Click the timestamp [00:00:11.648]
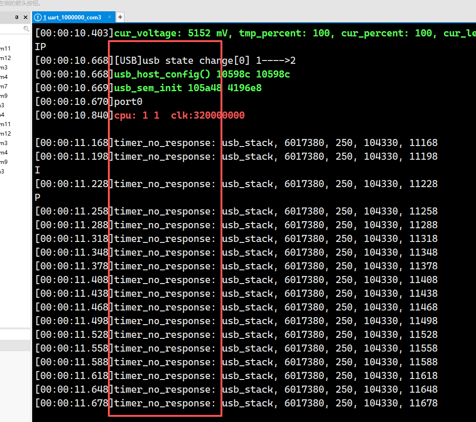 click(74, 389)
